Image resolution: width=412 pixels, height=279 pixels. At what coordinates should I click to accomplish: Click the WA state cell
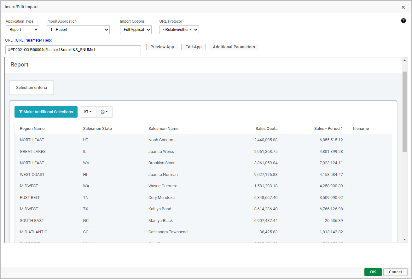pyautogui.click(x=86, y=186)
